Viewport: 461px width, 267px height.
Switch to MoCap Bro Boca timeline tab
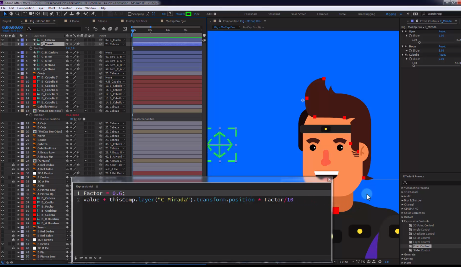click(x=136, y=21)
